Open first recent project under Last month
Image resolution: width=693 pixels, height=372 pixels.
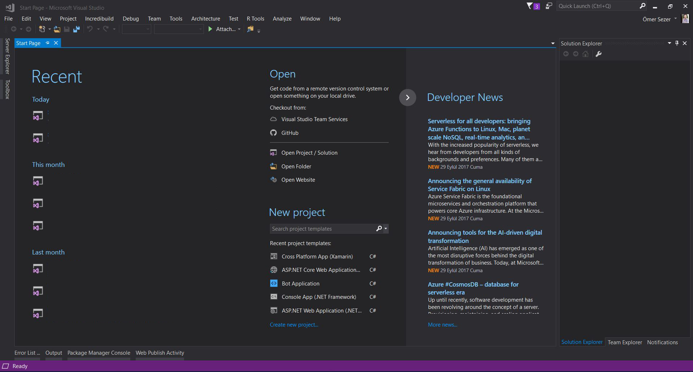[x=38, y=269]
